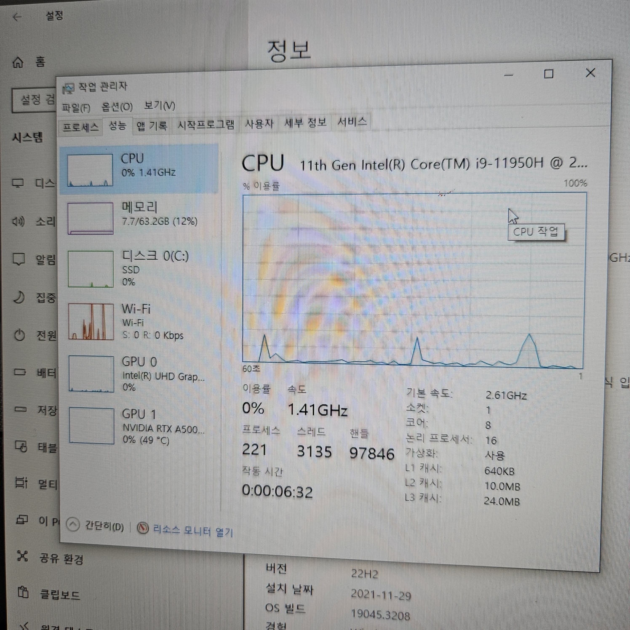Open the 옵션(O) menu
Viewport: 630px width, 630px height.
117,107
